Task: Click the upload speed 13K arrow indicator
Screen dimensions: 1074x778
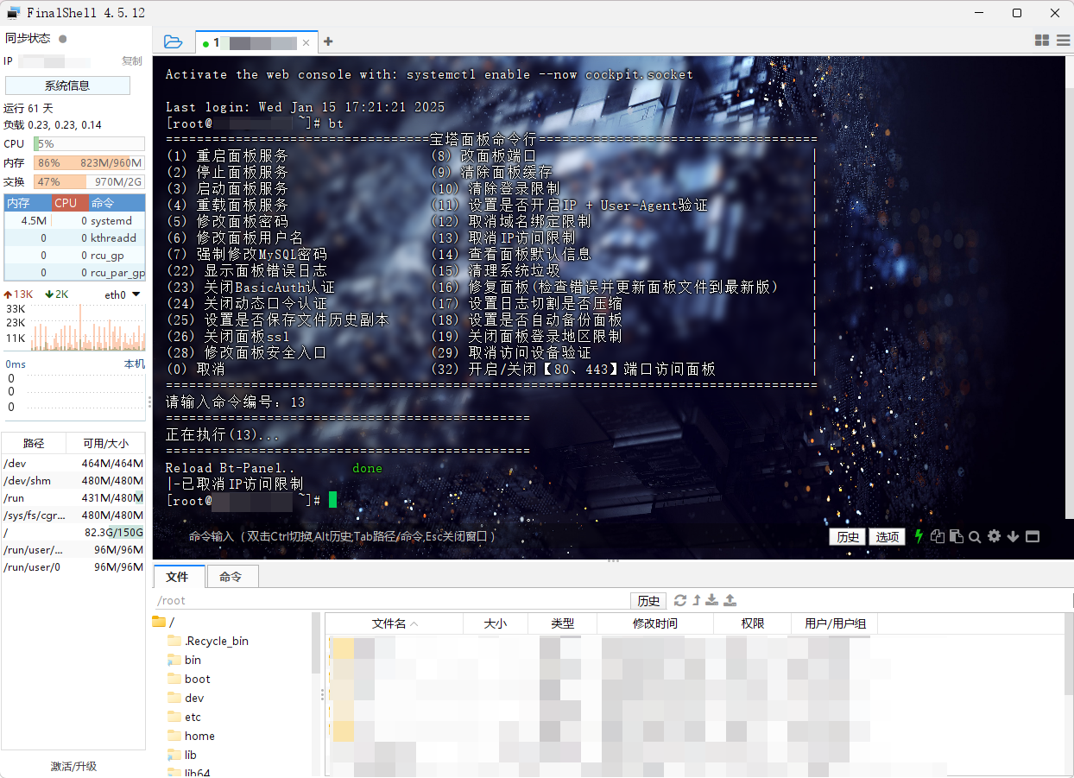Action: point(18,294)
